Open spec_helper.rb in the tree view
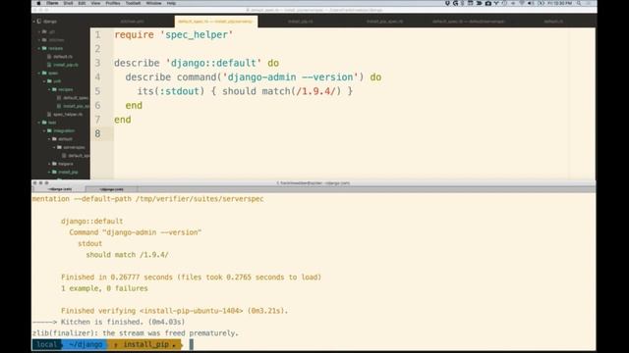This screenshot has width=629, height=353. 68,115
